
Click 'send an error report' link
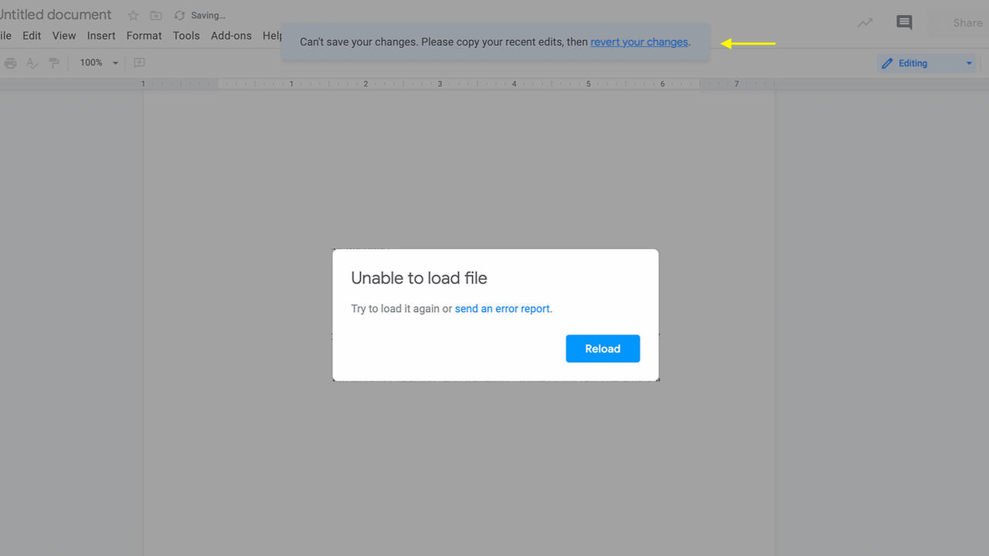(502, 309)
